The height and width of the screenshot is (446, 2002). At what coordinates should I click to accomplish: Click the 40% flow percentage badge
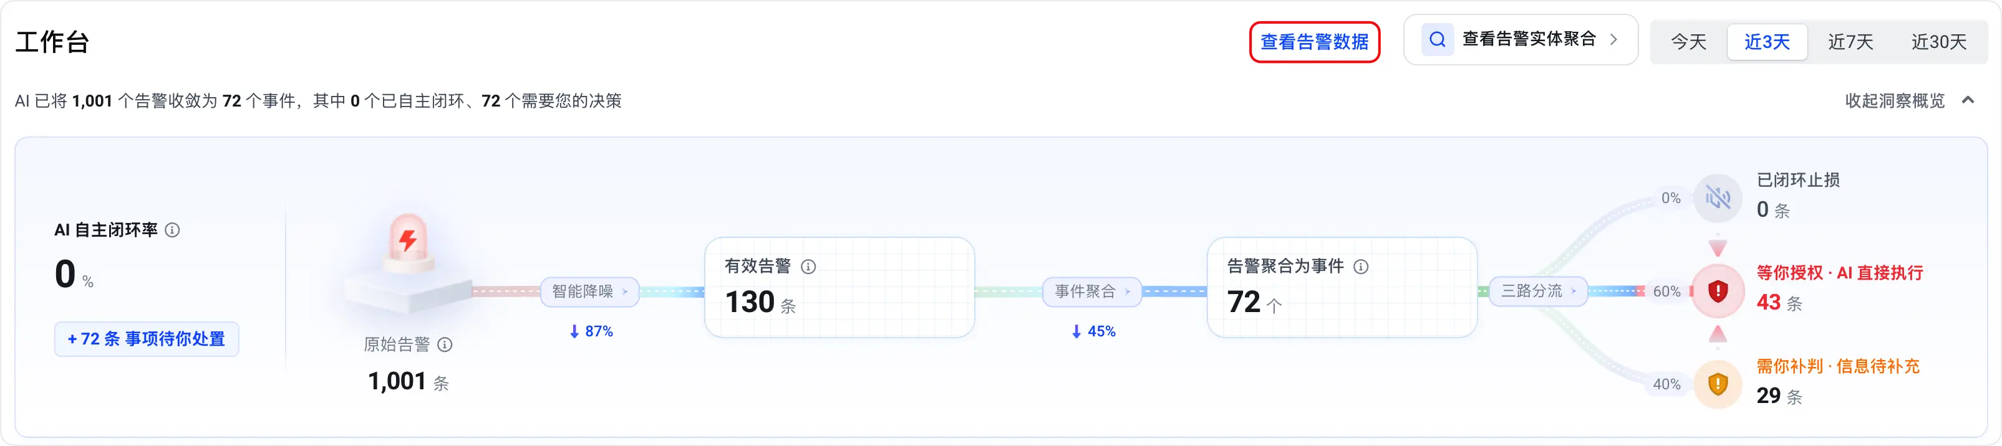1667,384
